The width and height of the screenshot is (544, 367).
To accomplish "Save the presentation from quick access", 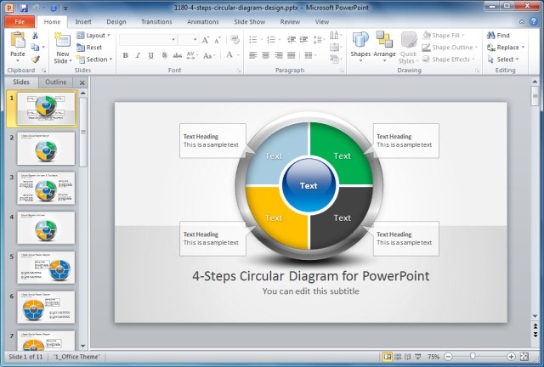I will tap(24, 8).
